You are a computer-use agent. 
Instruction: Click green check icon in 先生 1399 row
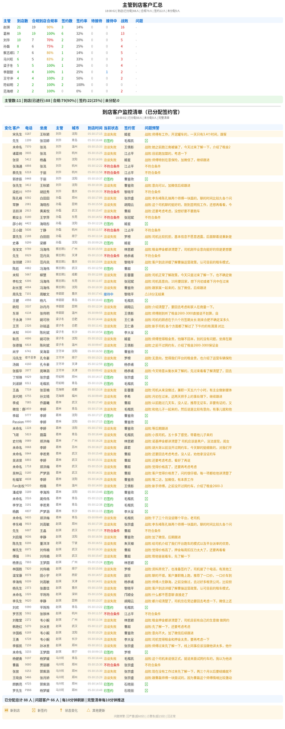146,140
